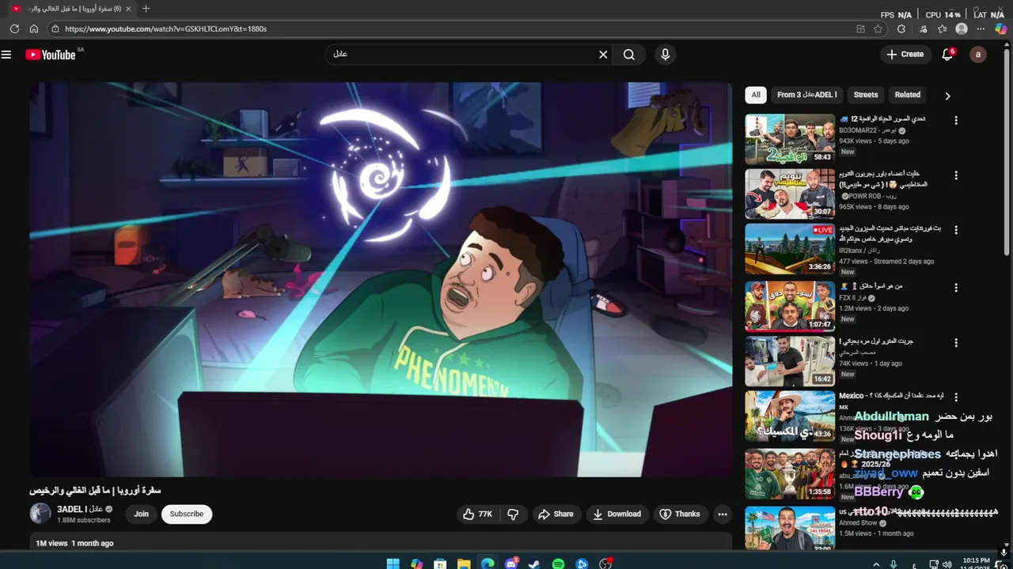Open options for BO3OMAR22 video
This screenshot has width=1013, height=569.
click(956, 121)
